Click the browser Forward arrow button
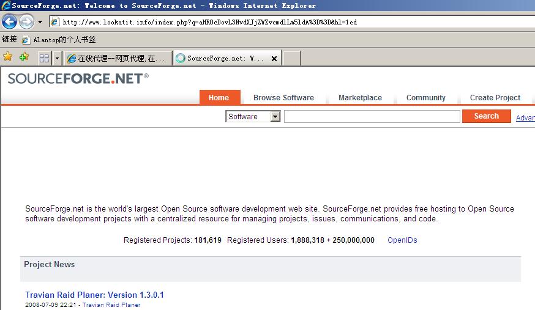Image resolution: width=535 pixels, height=310 pixels. (26, 22)
